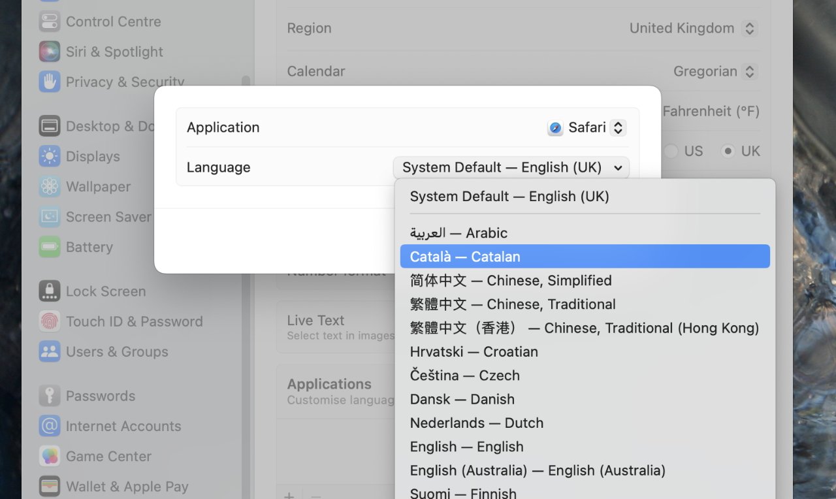Click Internet Accounts @ icon
The height and width of the screenshot is (499, 836).
pyautogui.click(x=50, y=426)
